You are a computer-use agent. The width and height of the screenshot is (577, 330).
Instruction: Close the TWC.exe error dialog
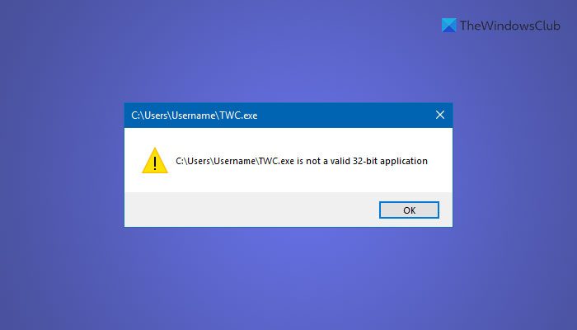[440, 115]
